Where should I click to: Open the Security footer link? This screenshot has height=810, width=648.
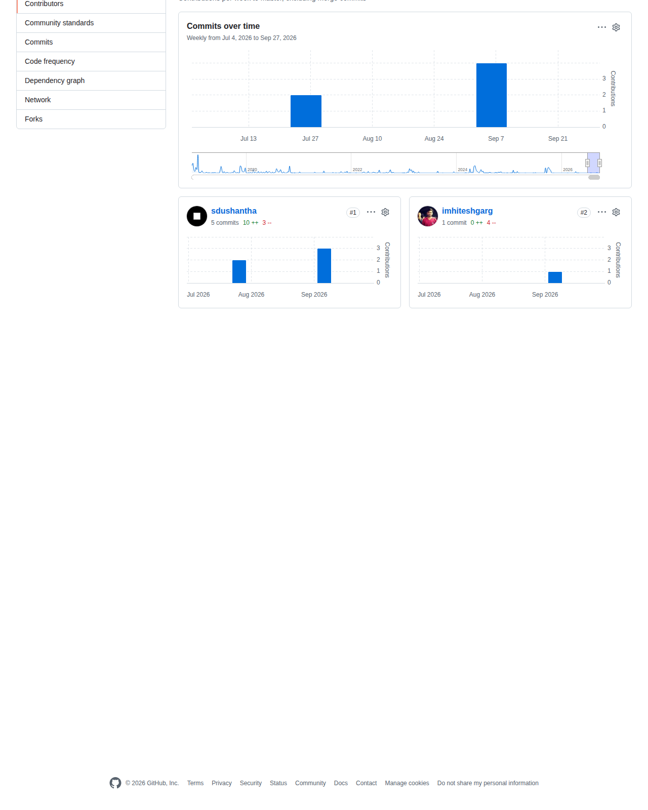click(x=251, y=783)
